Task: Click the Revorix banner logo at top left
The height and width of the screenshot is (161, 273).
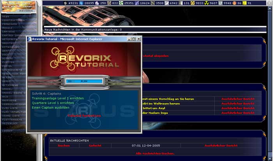Action: pyautogui.click(x=19, y=7)
